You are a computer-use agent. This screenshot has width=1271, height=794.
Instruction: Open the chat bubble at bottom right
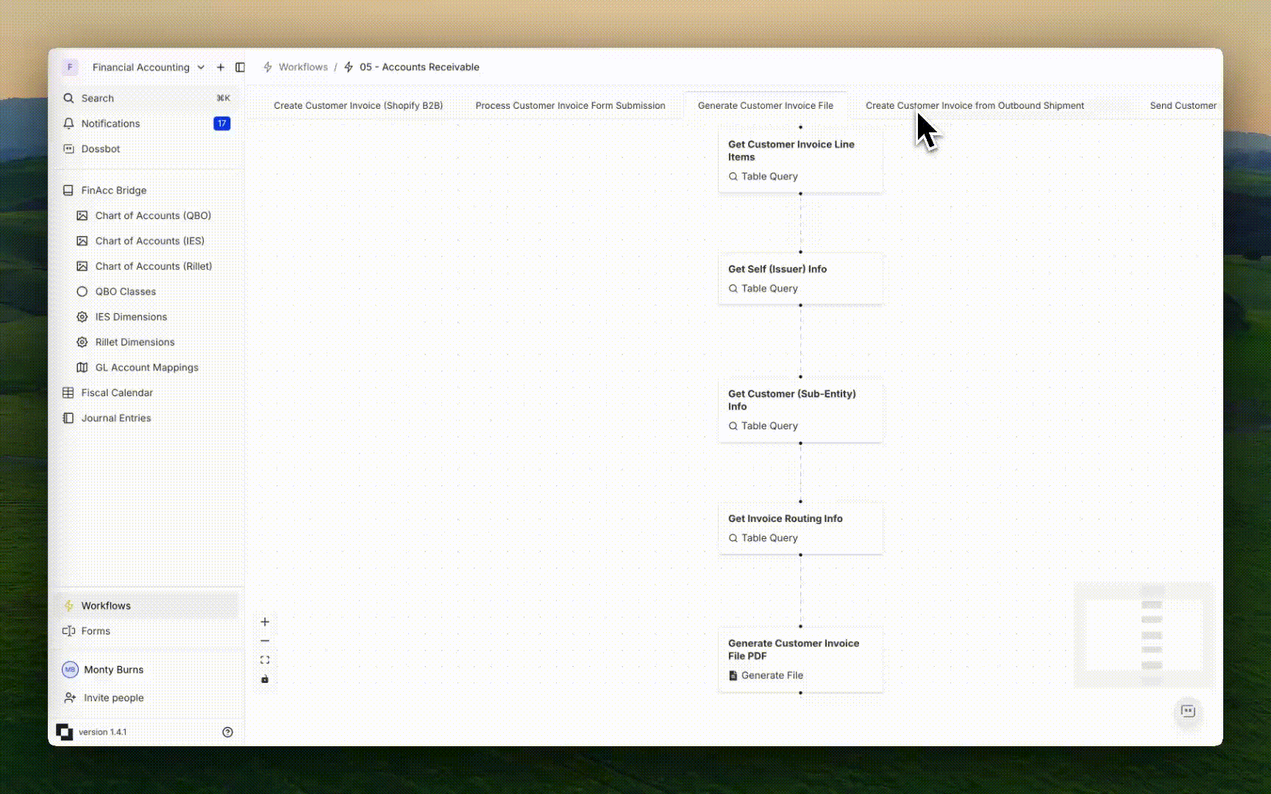1188,711
